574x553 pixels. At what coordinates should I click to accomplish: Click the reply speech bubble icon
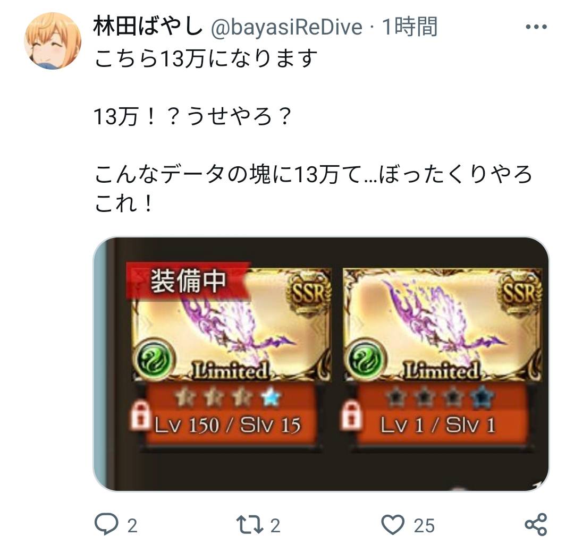click(x=106, y=525)
